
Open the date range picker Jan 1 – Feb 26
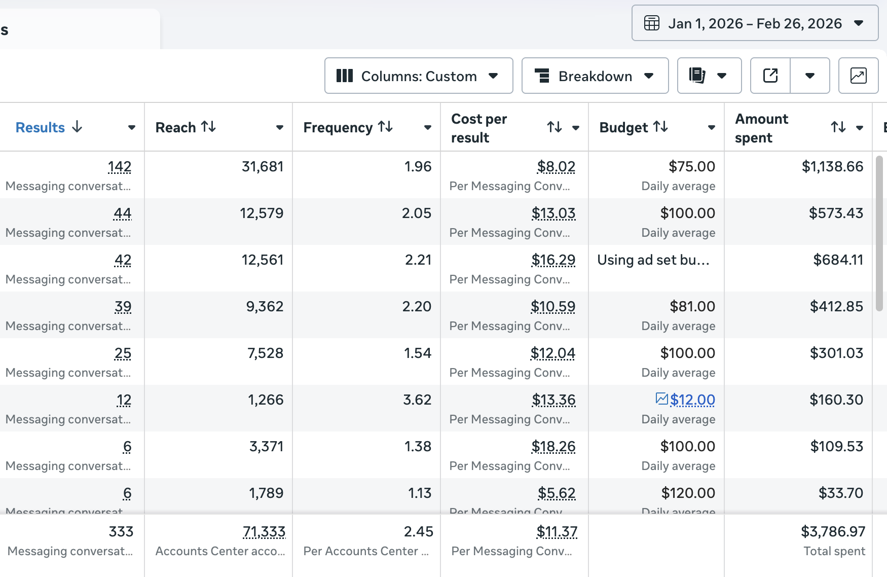754,23
